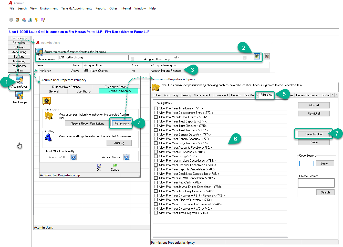Click the yellow map pin toolbar icon
Image resolution: width=343 pixels, height=247 pixels.
click(37, 20)
